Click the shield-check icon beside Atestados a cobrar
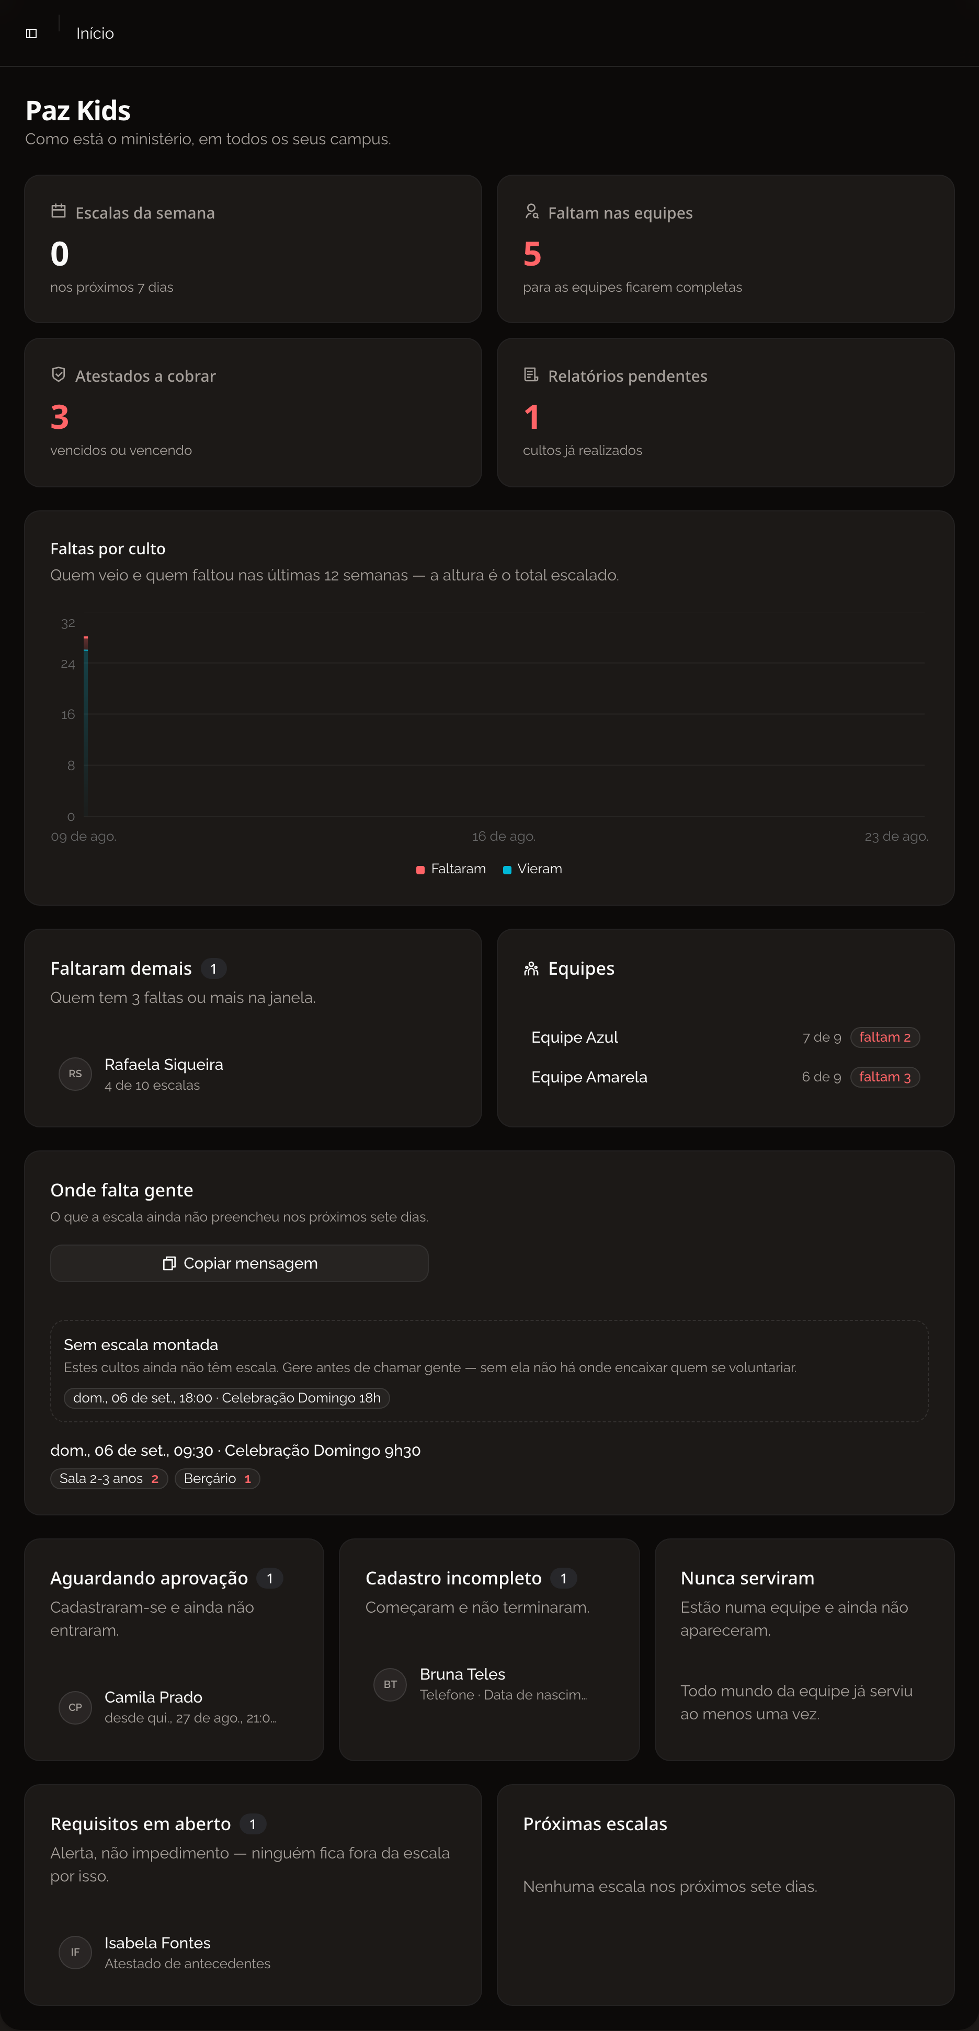The width and height of the screenshot is (979, 2031). 59,374
